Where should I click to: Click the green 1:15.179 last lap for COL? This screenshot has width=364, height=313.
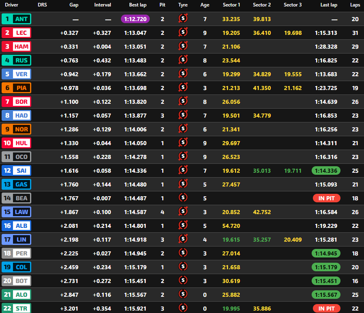326,267
